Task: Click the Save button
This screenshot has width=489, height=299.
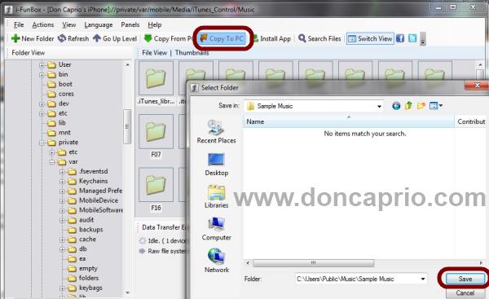Action: (465, 279)
